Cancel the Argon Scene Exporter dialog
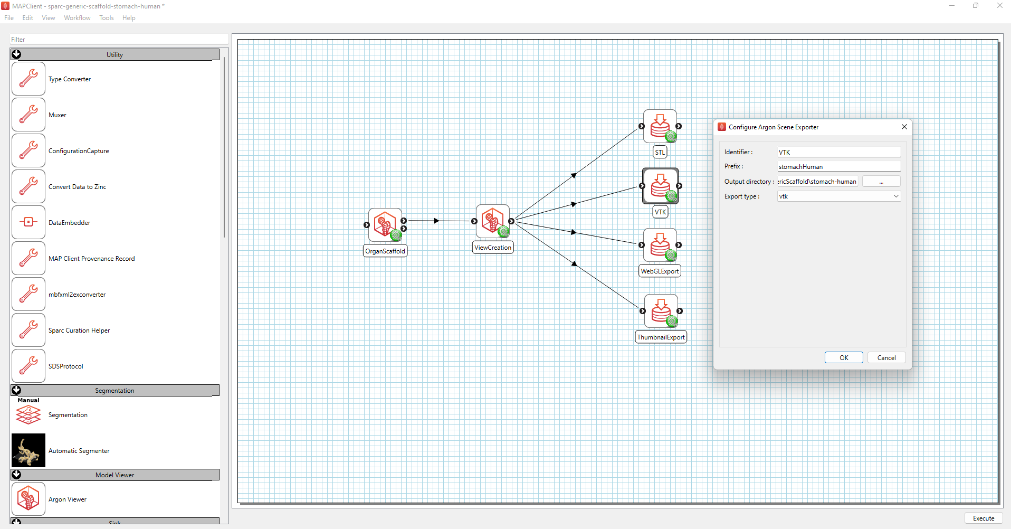The width and height of the screenshot is (1011, 529). pos(886,357)
